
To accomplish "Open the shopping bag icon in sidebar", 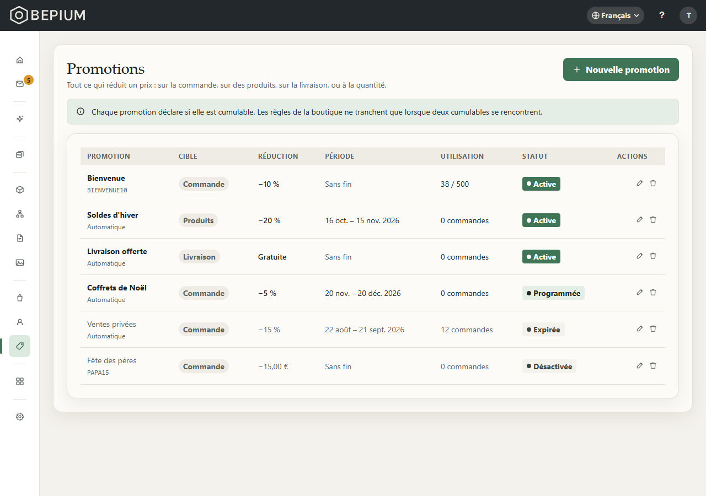I will tap(20, 298).
